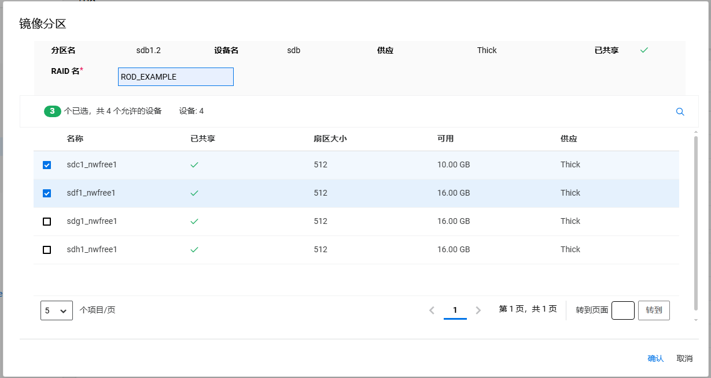Focus the 转到页面 page number box

[x=622, y=310]
